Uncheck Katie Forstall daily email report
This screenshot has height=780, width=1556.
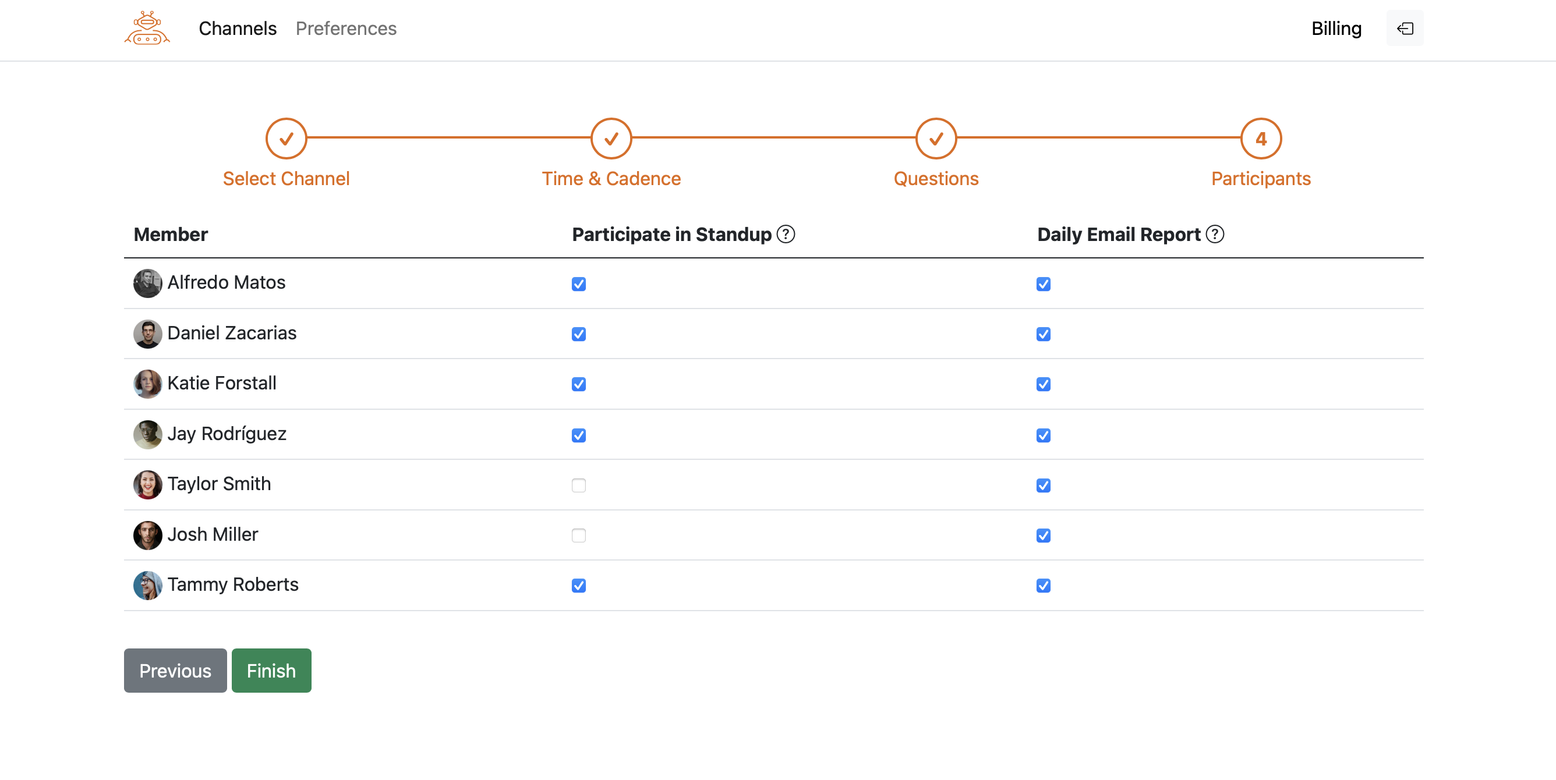(1043, 385)
